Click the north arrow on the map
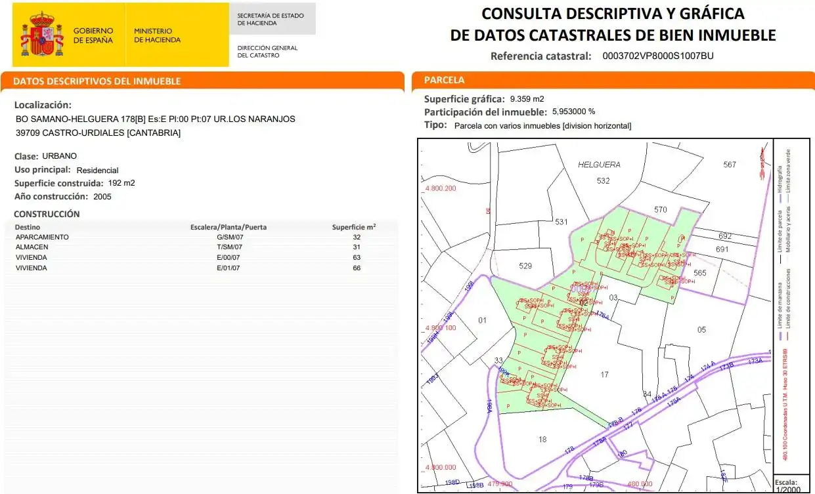Screen dimensions: 815x494 [762, 162]
